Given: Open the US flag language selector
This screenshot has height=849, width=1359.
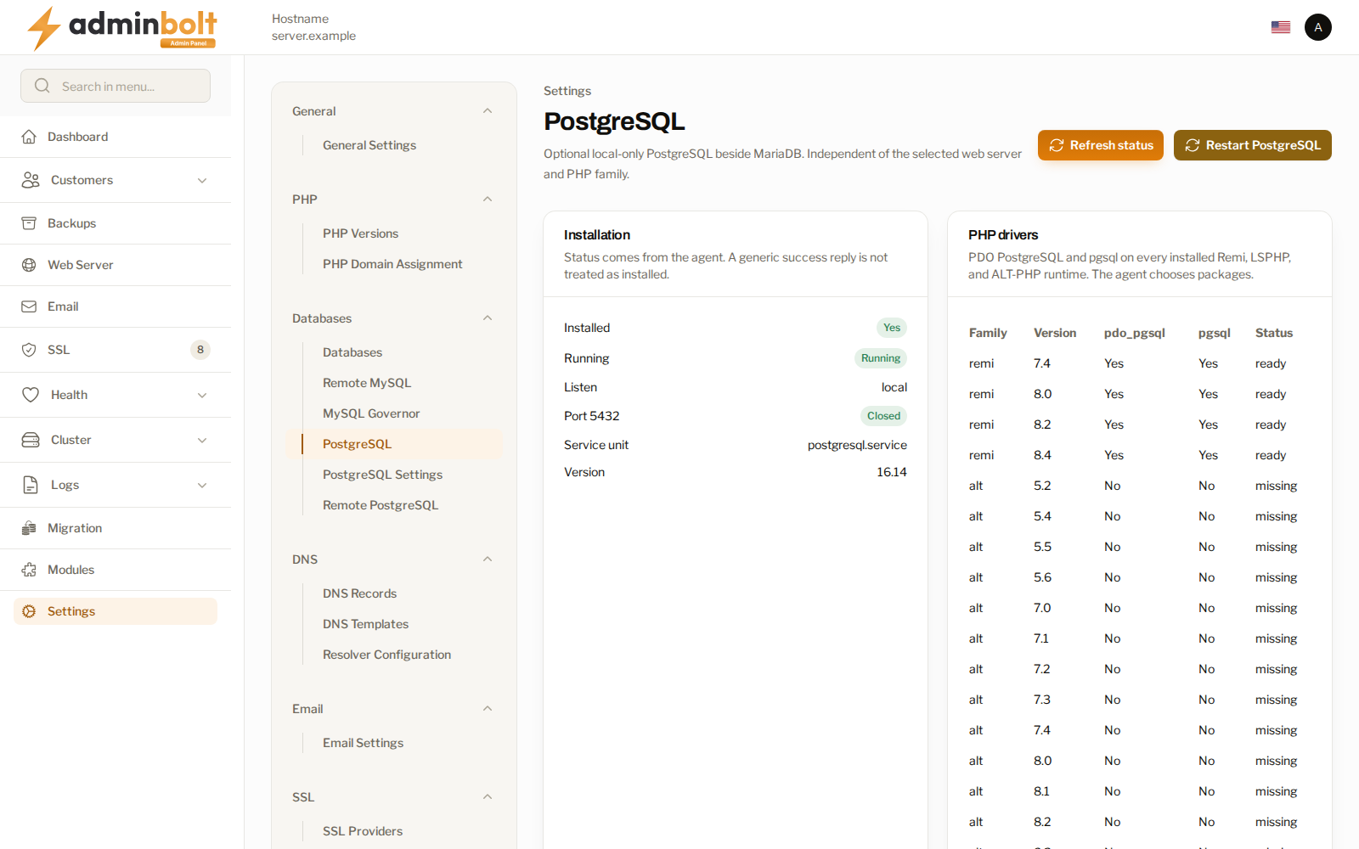Looking at the screenshot, I should (1281, 27).
